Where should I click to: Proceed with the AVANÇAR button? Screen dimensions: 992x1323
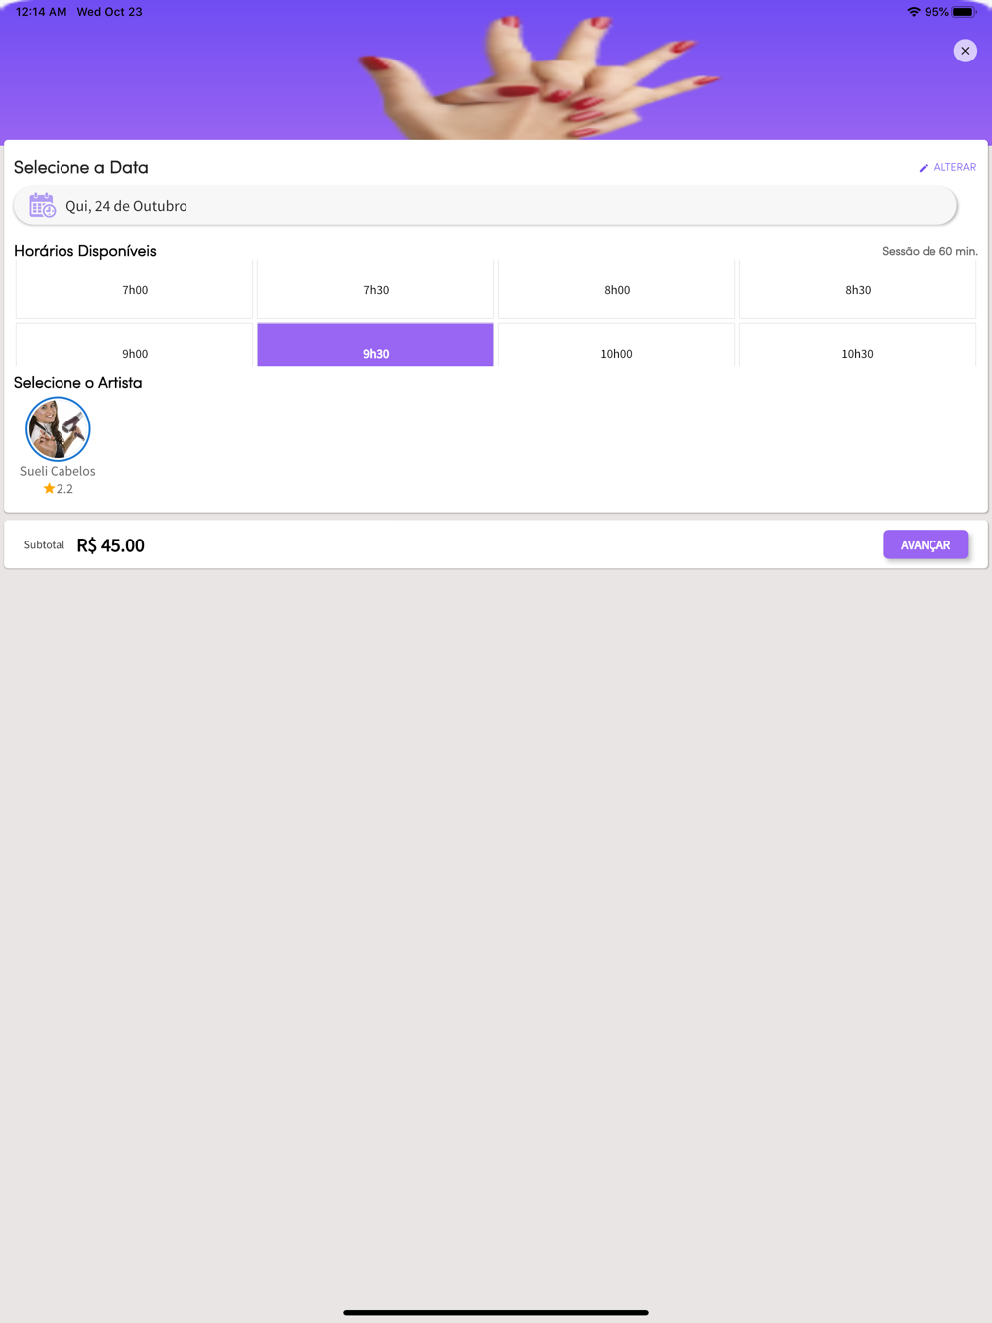click(x=926, y=544)
